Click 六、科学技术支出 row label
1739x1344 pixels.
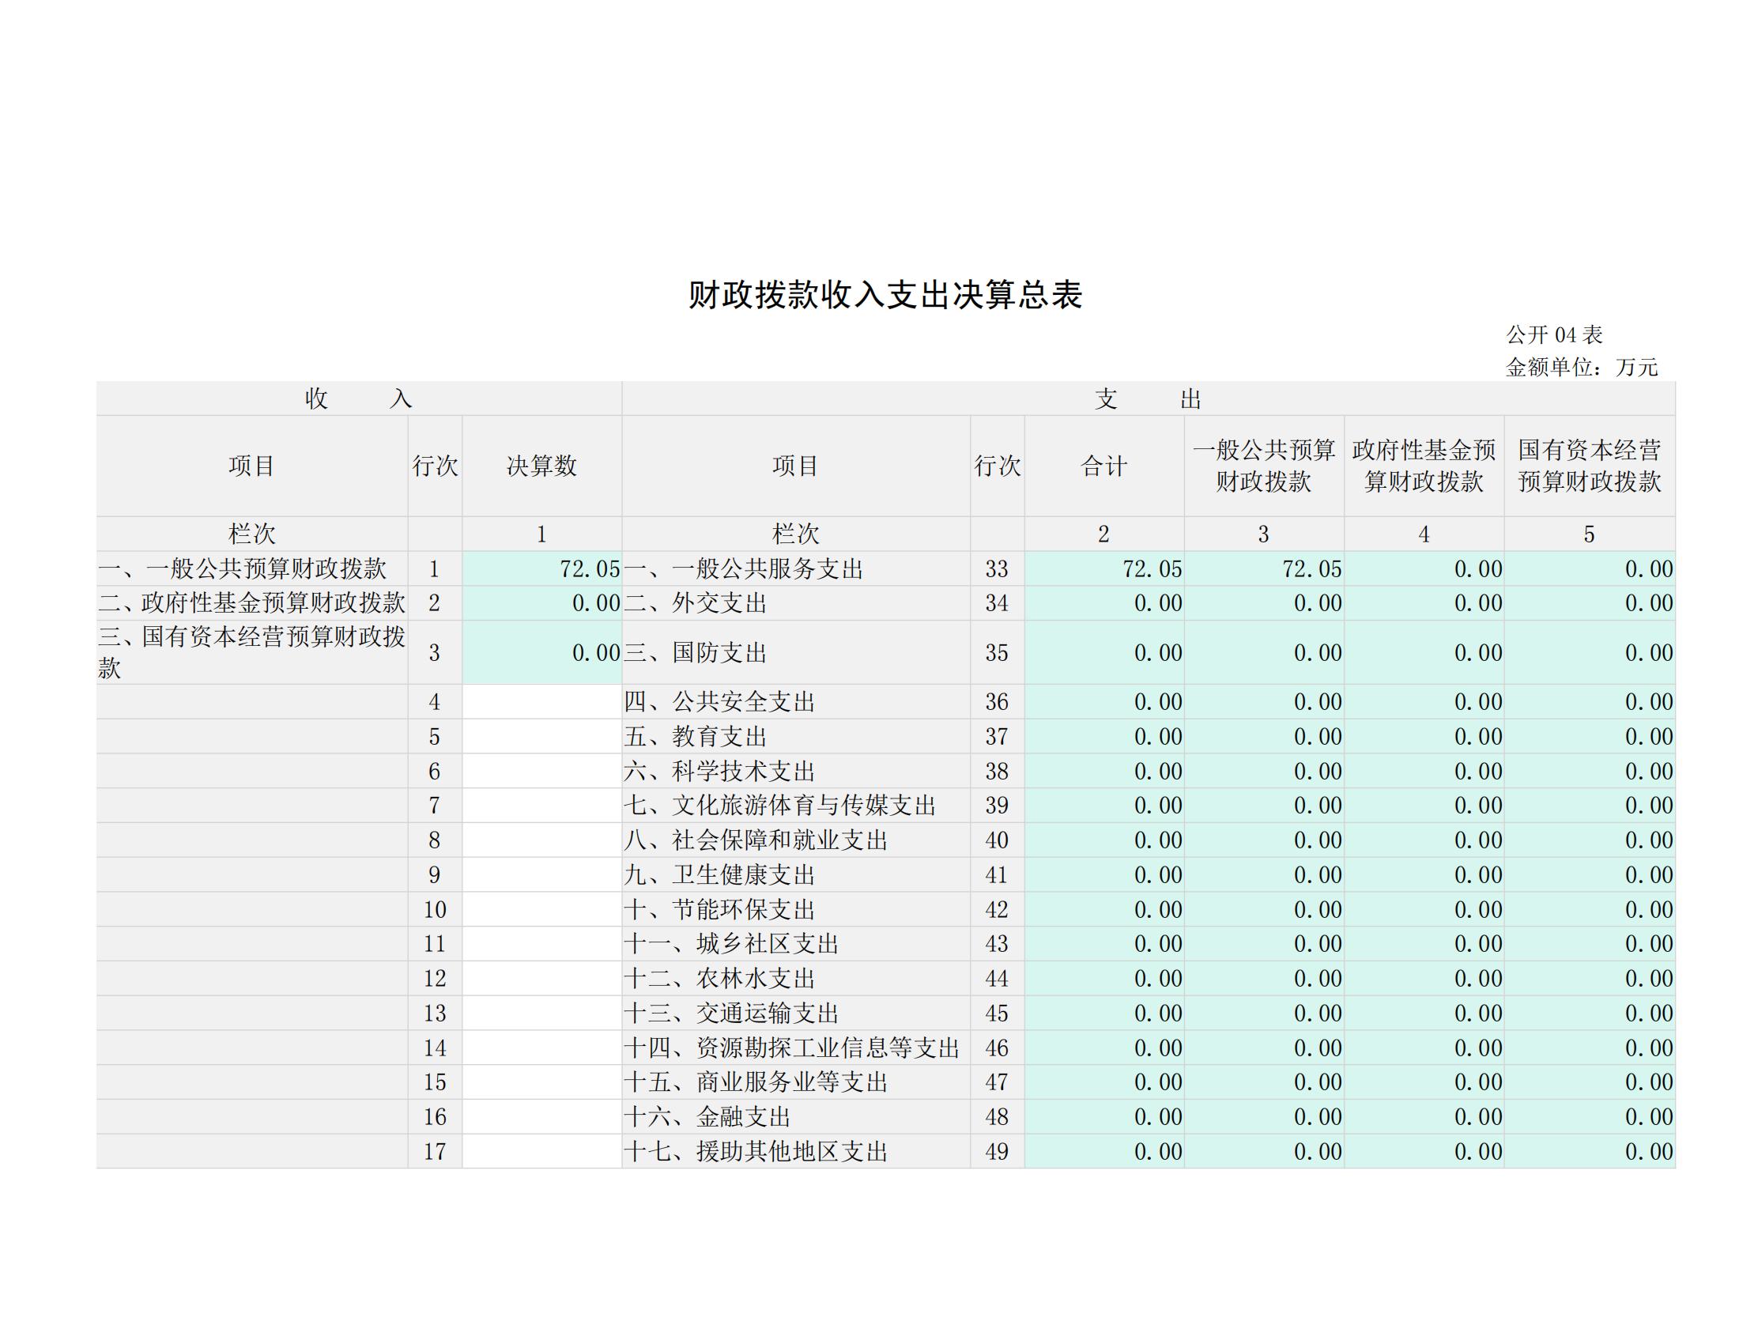(720, 772)
